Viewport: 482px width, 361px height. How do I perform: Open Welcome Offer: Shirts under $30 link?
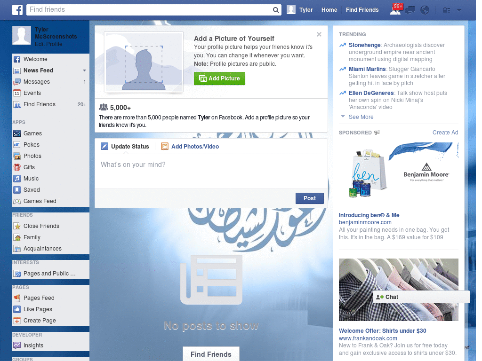point(382,331)
